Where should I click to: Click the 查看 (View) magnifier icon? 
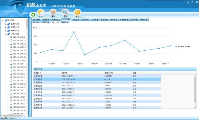65,13
